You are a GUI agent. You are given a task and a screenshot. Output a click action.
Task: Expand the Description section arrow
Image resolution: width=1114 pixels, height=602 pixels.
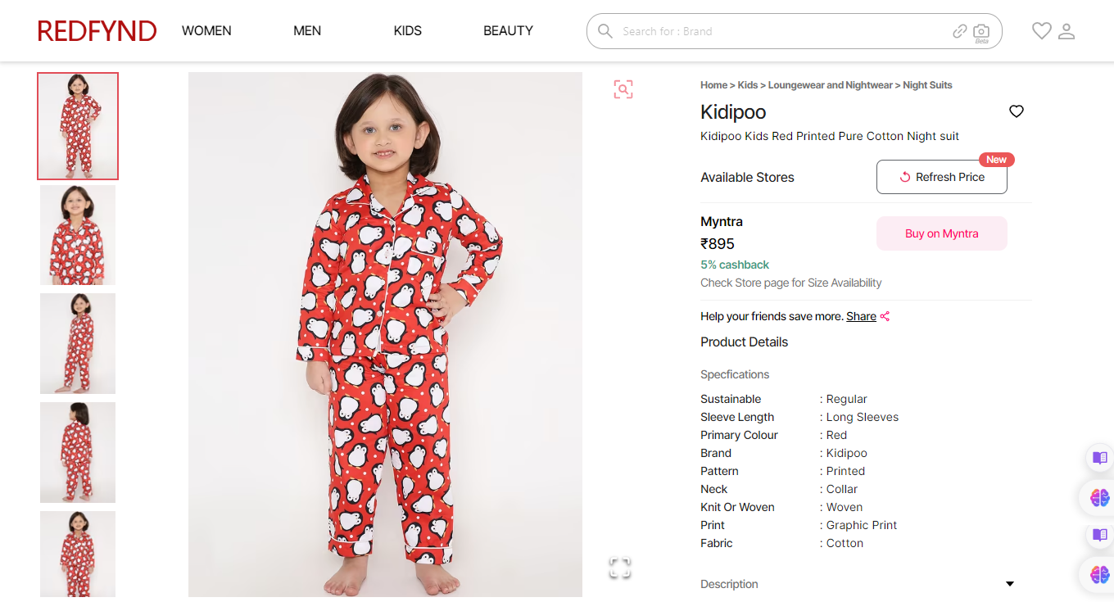[1010, 584]
